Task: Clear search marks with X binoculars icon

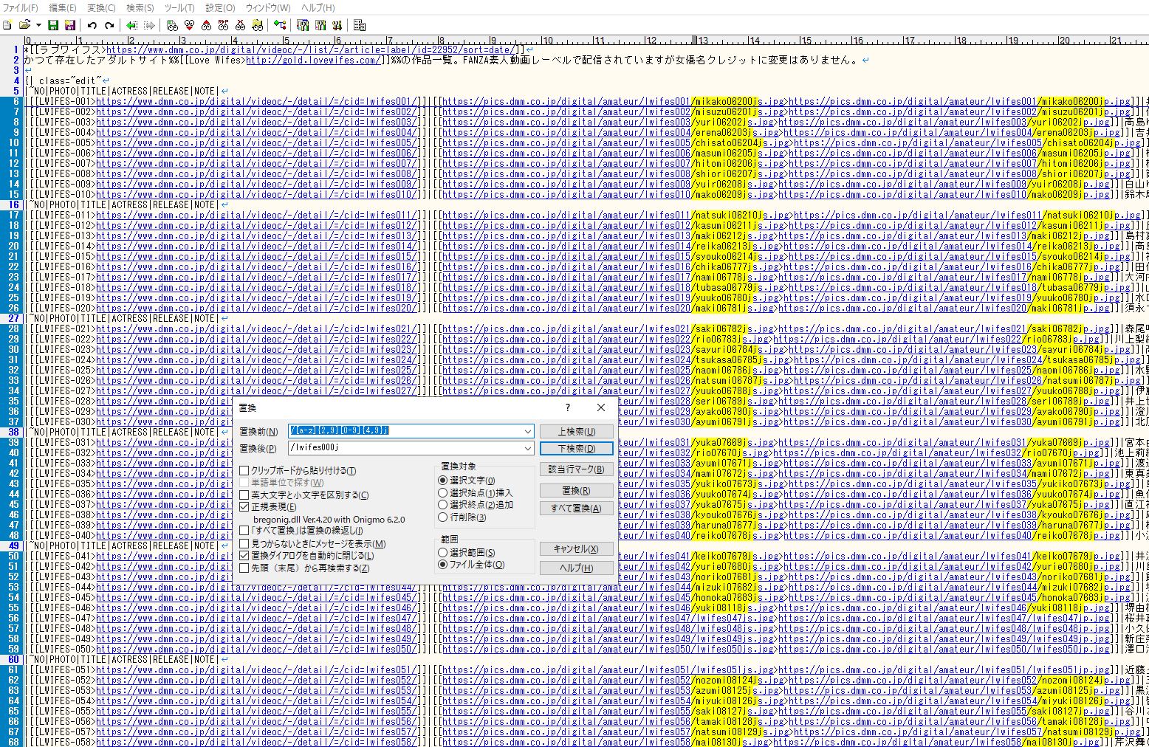Action: 240,25
